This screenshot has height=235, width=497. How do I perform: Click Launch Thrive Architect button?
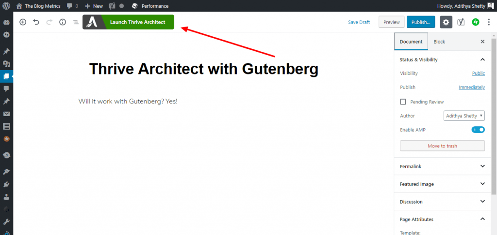pyautogui.click(x=128, y=22)
